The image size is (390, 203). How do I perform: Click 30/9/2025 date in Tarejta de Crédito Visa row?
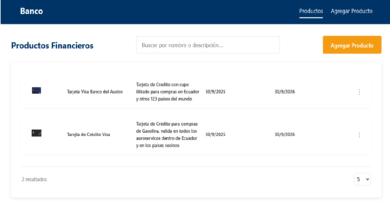point(215,135)
